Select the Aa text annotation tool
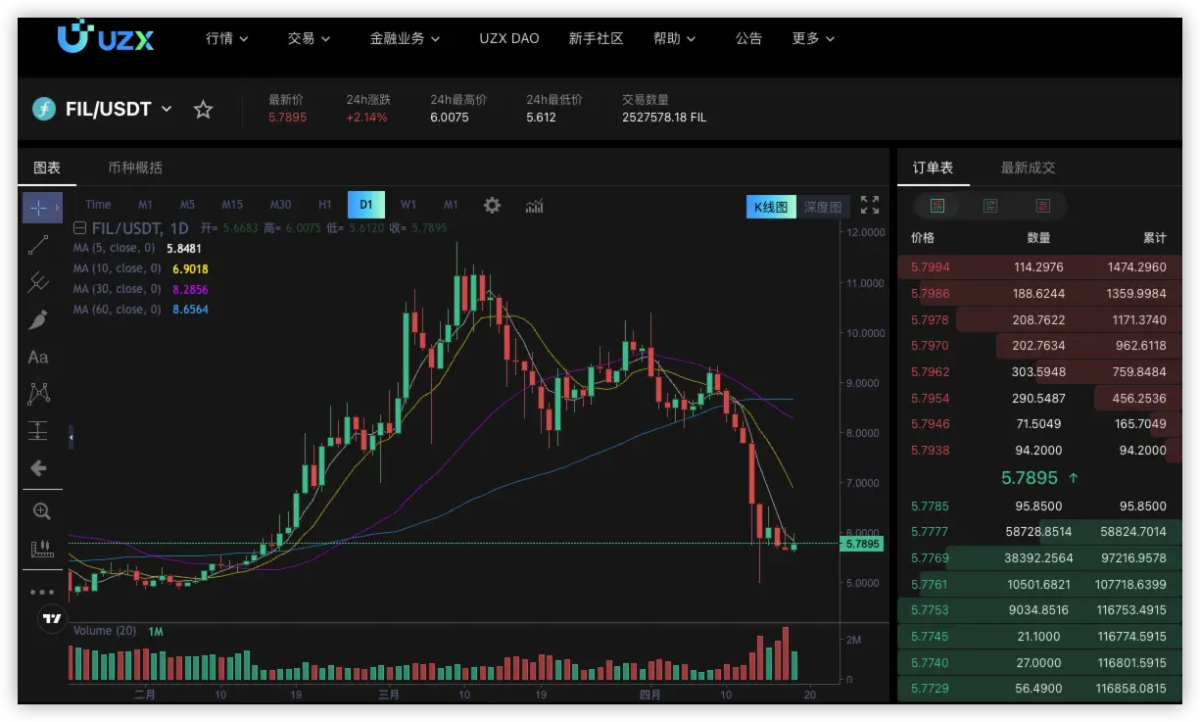 click(x=37, y=358)
